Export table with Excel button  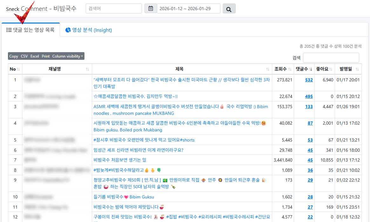tap(35, 56)
